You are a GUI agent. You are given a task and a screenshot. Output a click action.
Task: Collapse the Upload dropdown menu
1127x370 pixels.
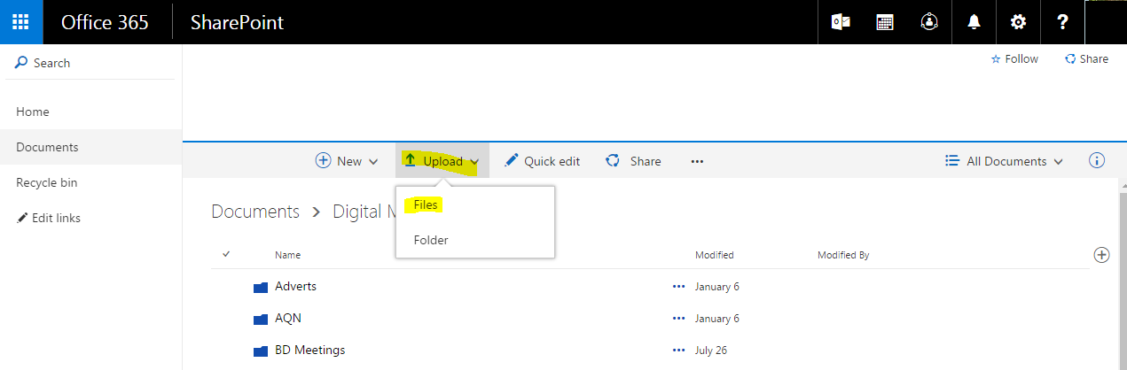(442, 161)
